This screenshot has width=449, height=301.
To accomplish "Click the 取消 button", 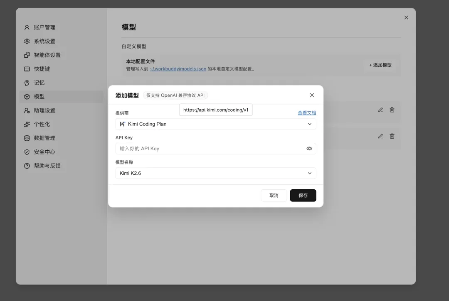I will click(x=274, y=196).
